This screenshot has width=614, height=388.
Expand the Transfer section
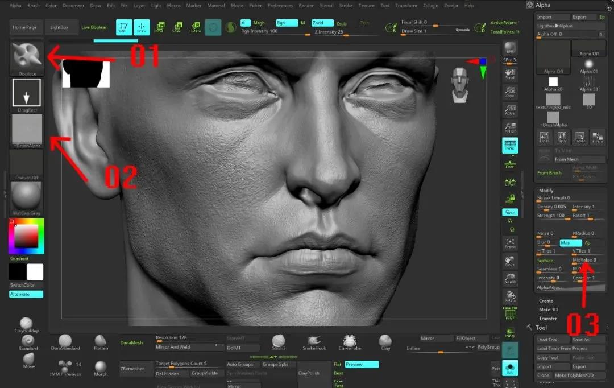[547, 318]
